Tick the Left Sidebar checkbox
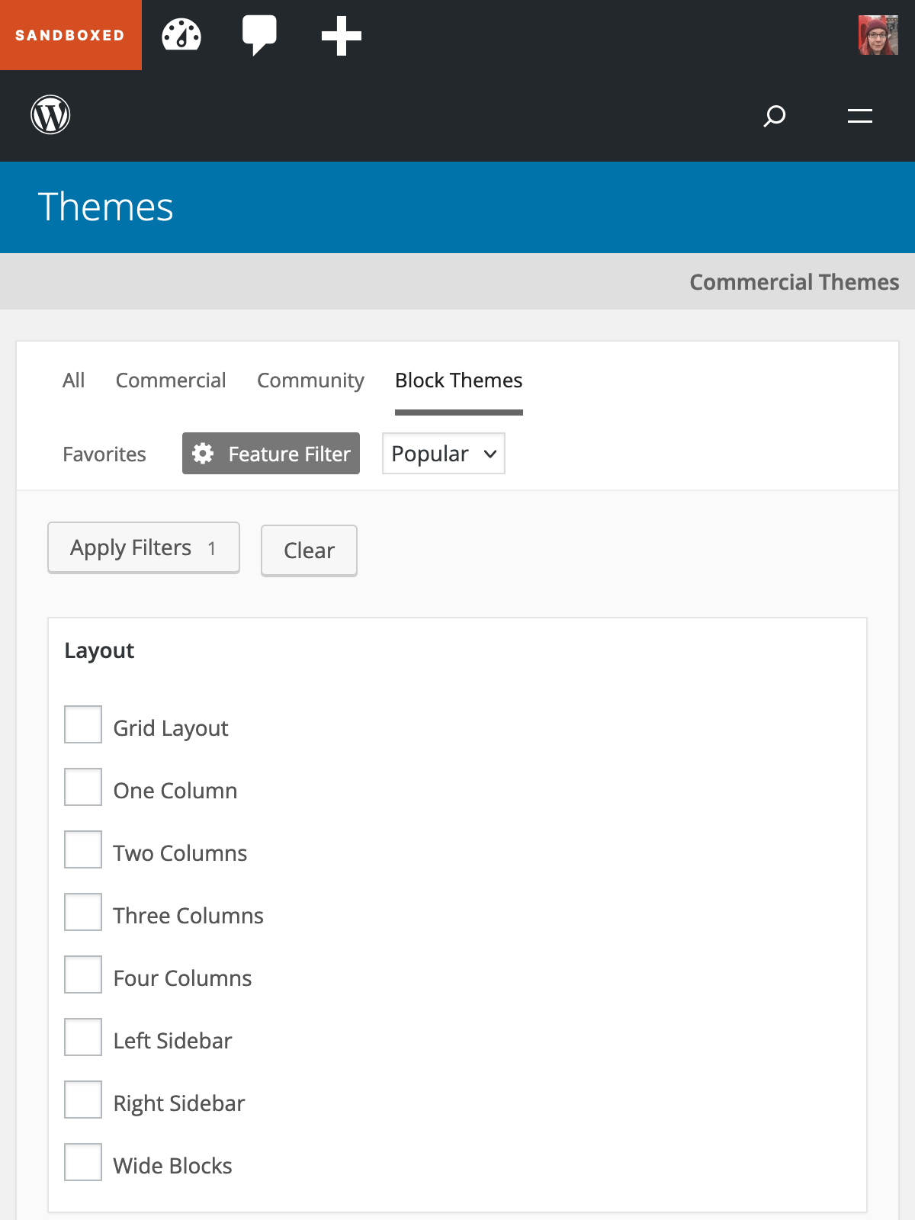This screenshot has height=1220, width=915. coord(83,1037)
